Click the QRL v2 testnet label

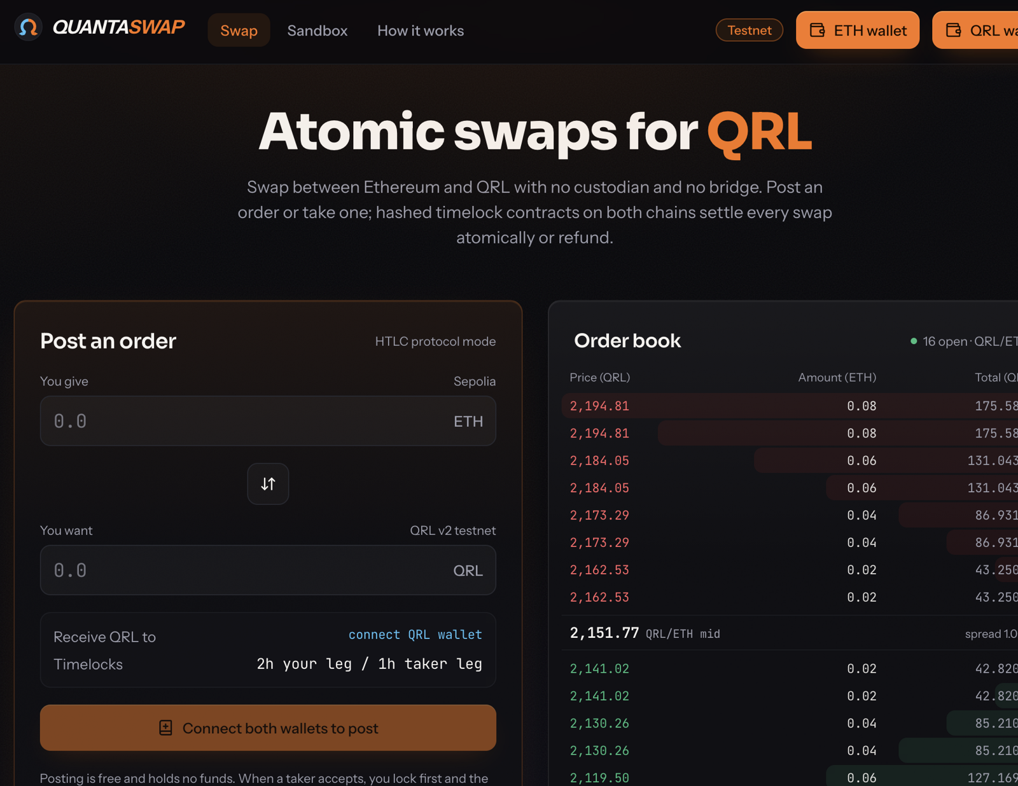tap(453, 530)
